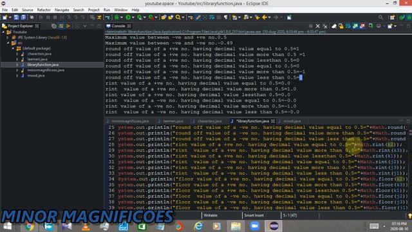The width and height of the screenshot is (412, 232).
Task: Click the Console view tab
Action: click(x=118, y=26)
